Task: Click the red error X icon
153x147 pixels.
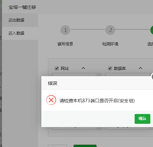Action: (x=51, y=100)
